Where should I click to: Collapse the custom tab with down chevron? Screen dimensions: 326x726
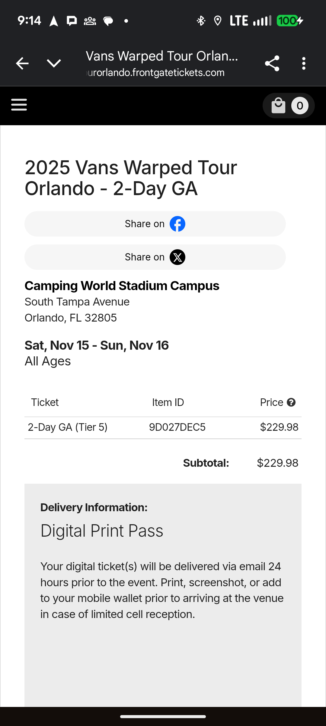point(54,63)
